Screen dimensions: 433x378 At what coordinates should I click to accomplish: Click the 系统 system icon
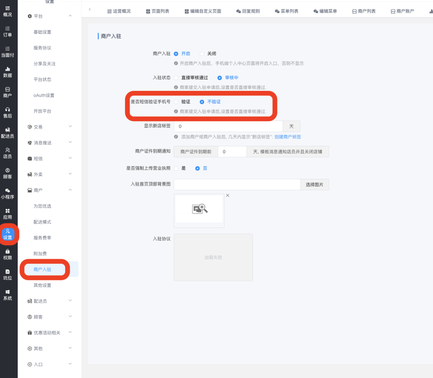8,292
